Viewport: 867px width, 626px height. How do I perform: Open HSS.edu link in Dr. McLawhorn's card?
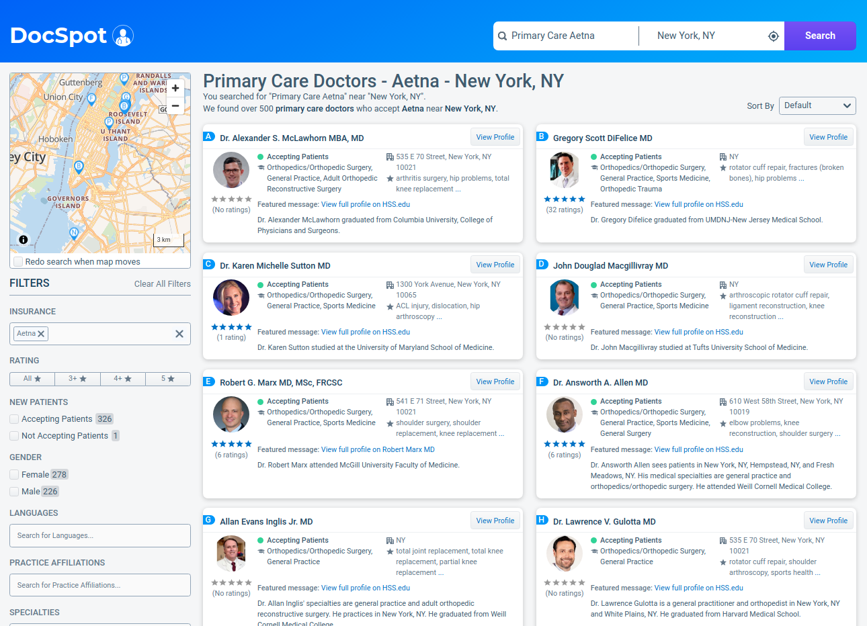(x=366, y=204)
